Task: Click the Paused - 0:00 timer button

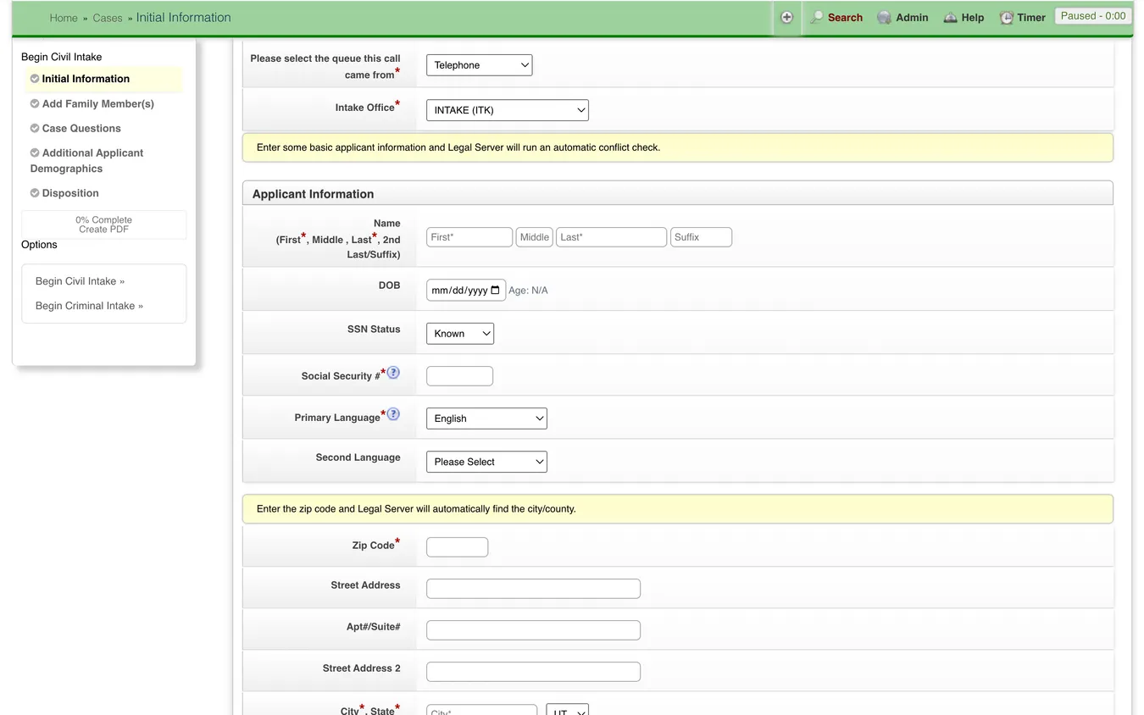Action: click(1093, 16)
